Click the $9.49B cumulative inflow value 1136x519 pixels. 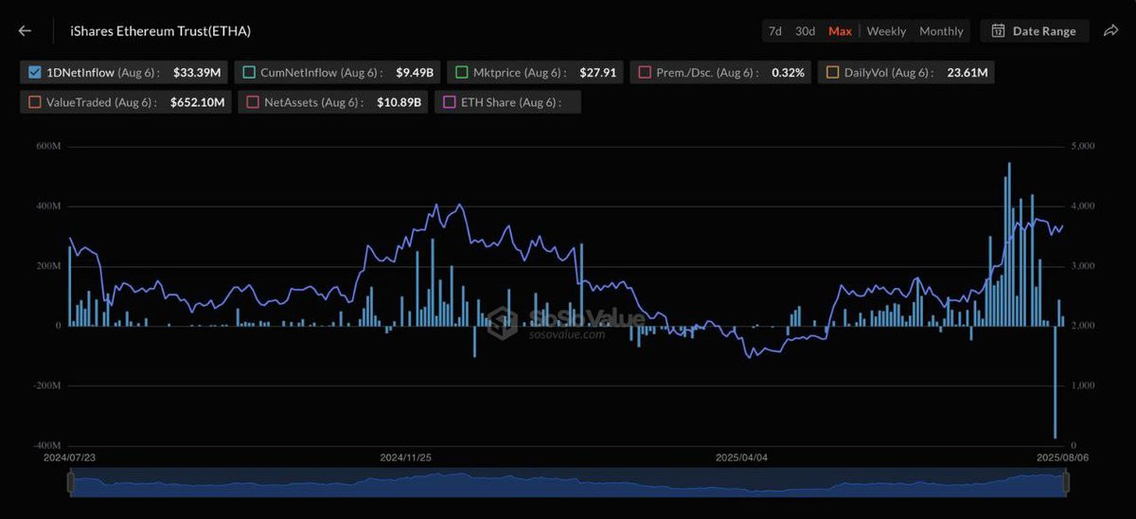tap(415, 72)
